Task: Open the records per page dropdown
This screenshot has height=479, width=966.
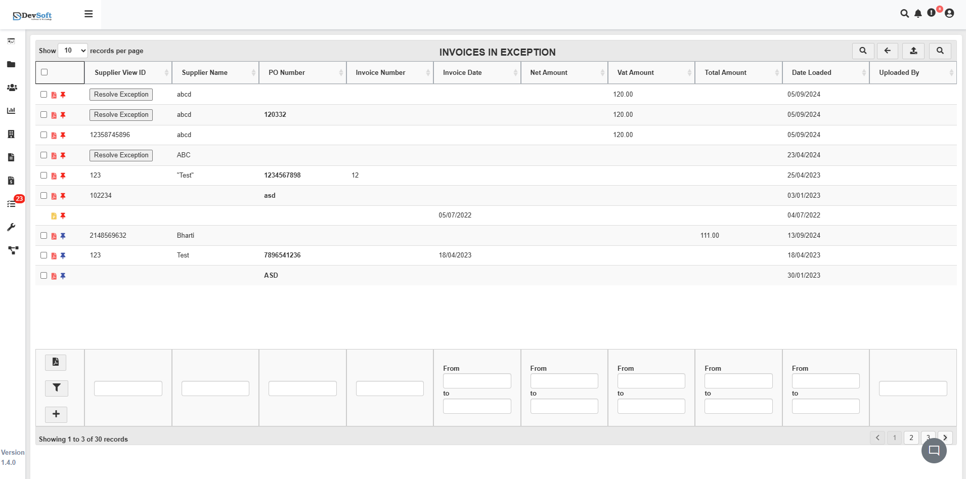Action: point(72,51)
